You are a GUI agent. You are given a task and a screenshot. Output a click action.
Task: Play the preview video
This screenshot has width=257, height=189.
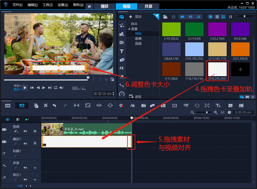[25, 88]
